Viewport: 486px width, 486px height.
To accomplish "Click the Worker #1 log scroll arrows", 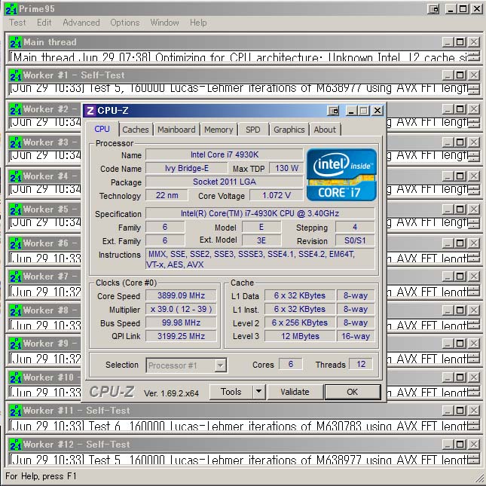I will 473,89.
